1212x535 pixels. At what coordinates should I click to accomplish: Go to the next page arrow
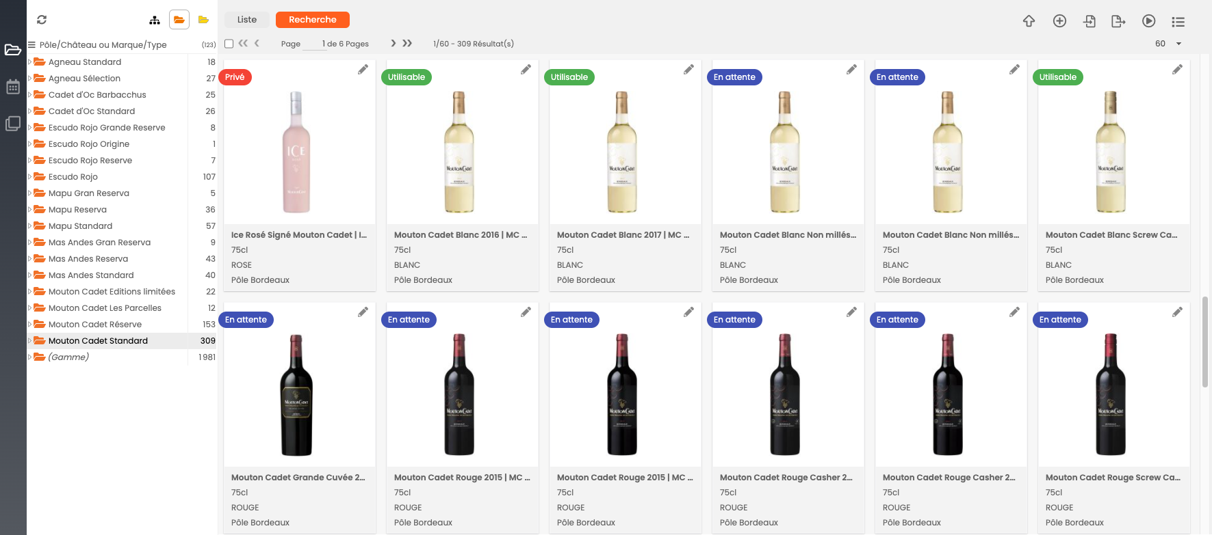click(394, 43)
